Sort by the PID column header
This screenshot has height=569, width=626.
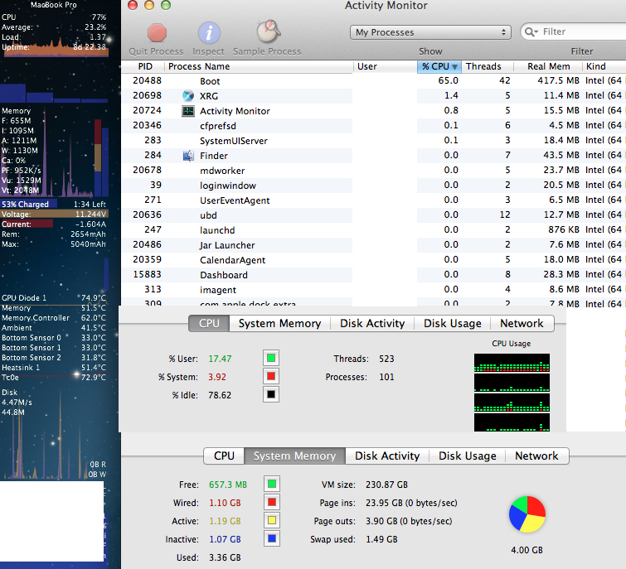(145, 66)
